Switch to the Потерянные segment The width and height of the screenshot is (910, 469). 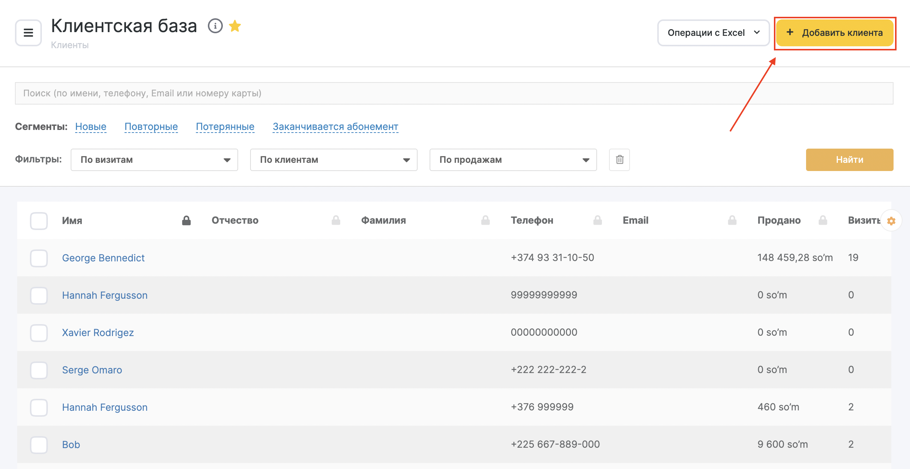[225, 127]
